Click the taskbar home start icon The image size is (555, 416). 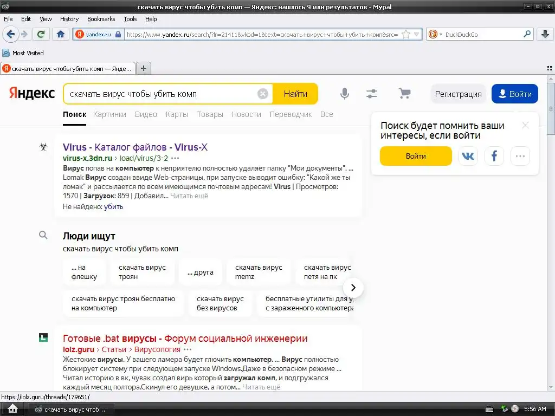12,409
